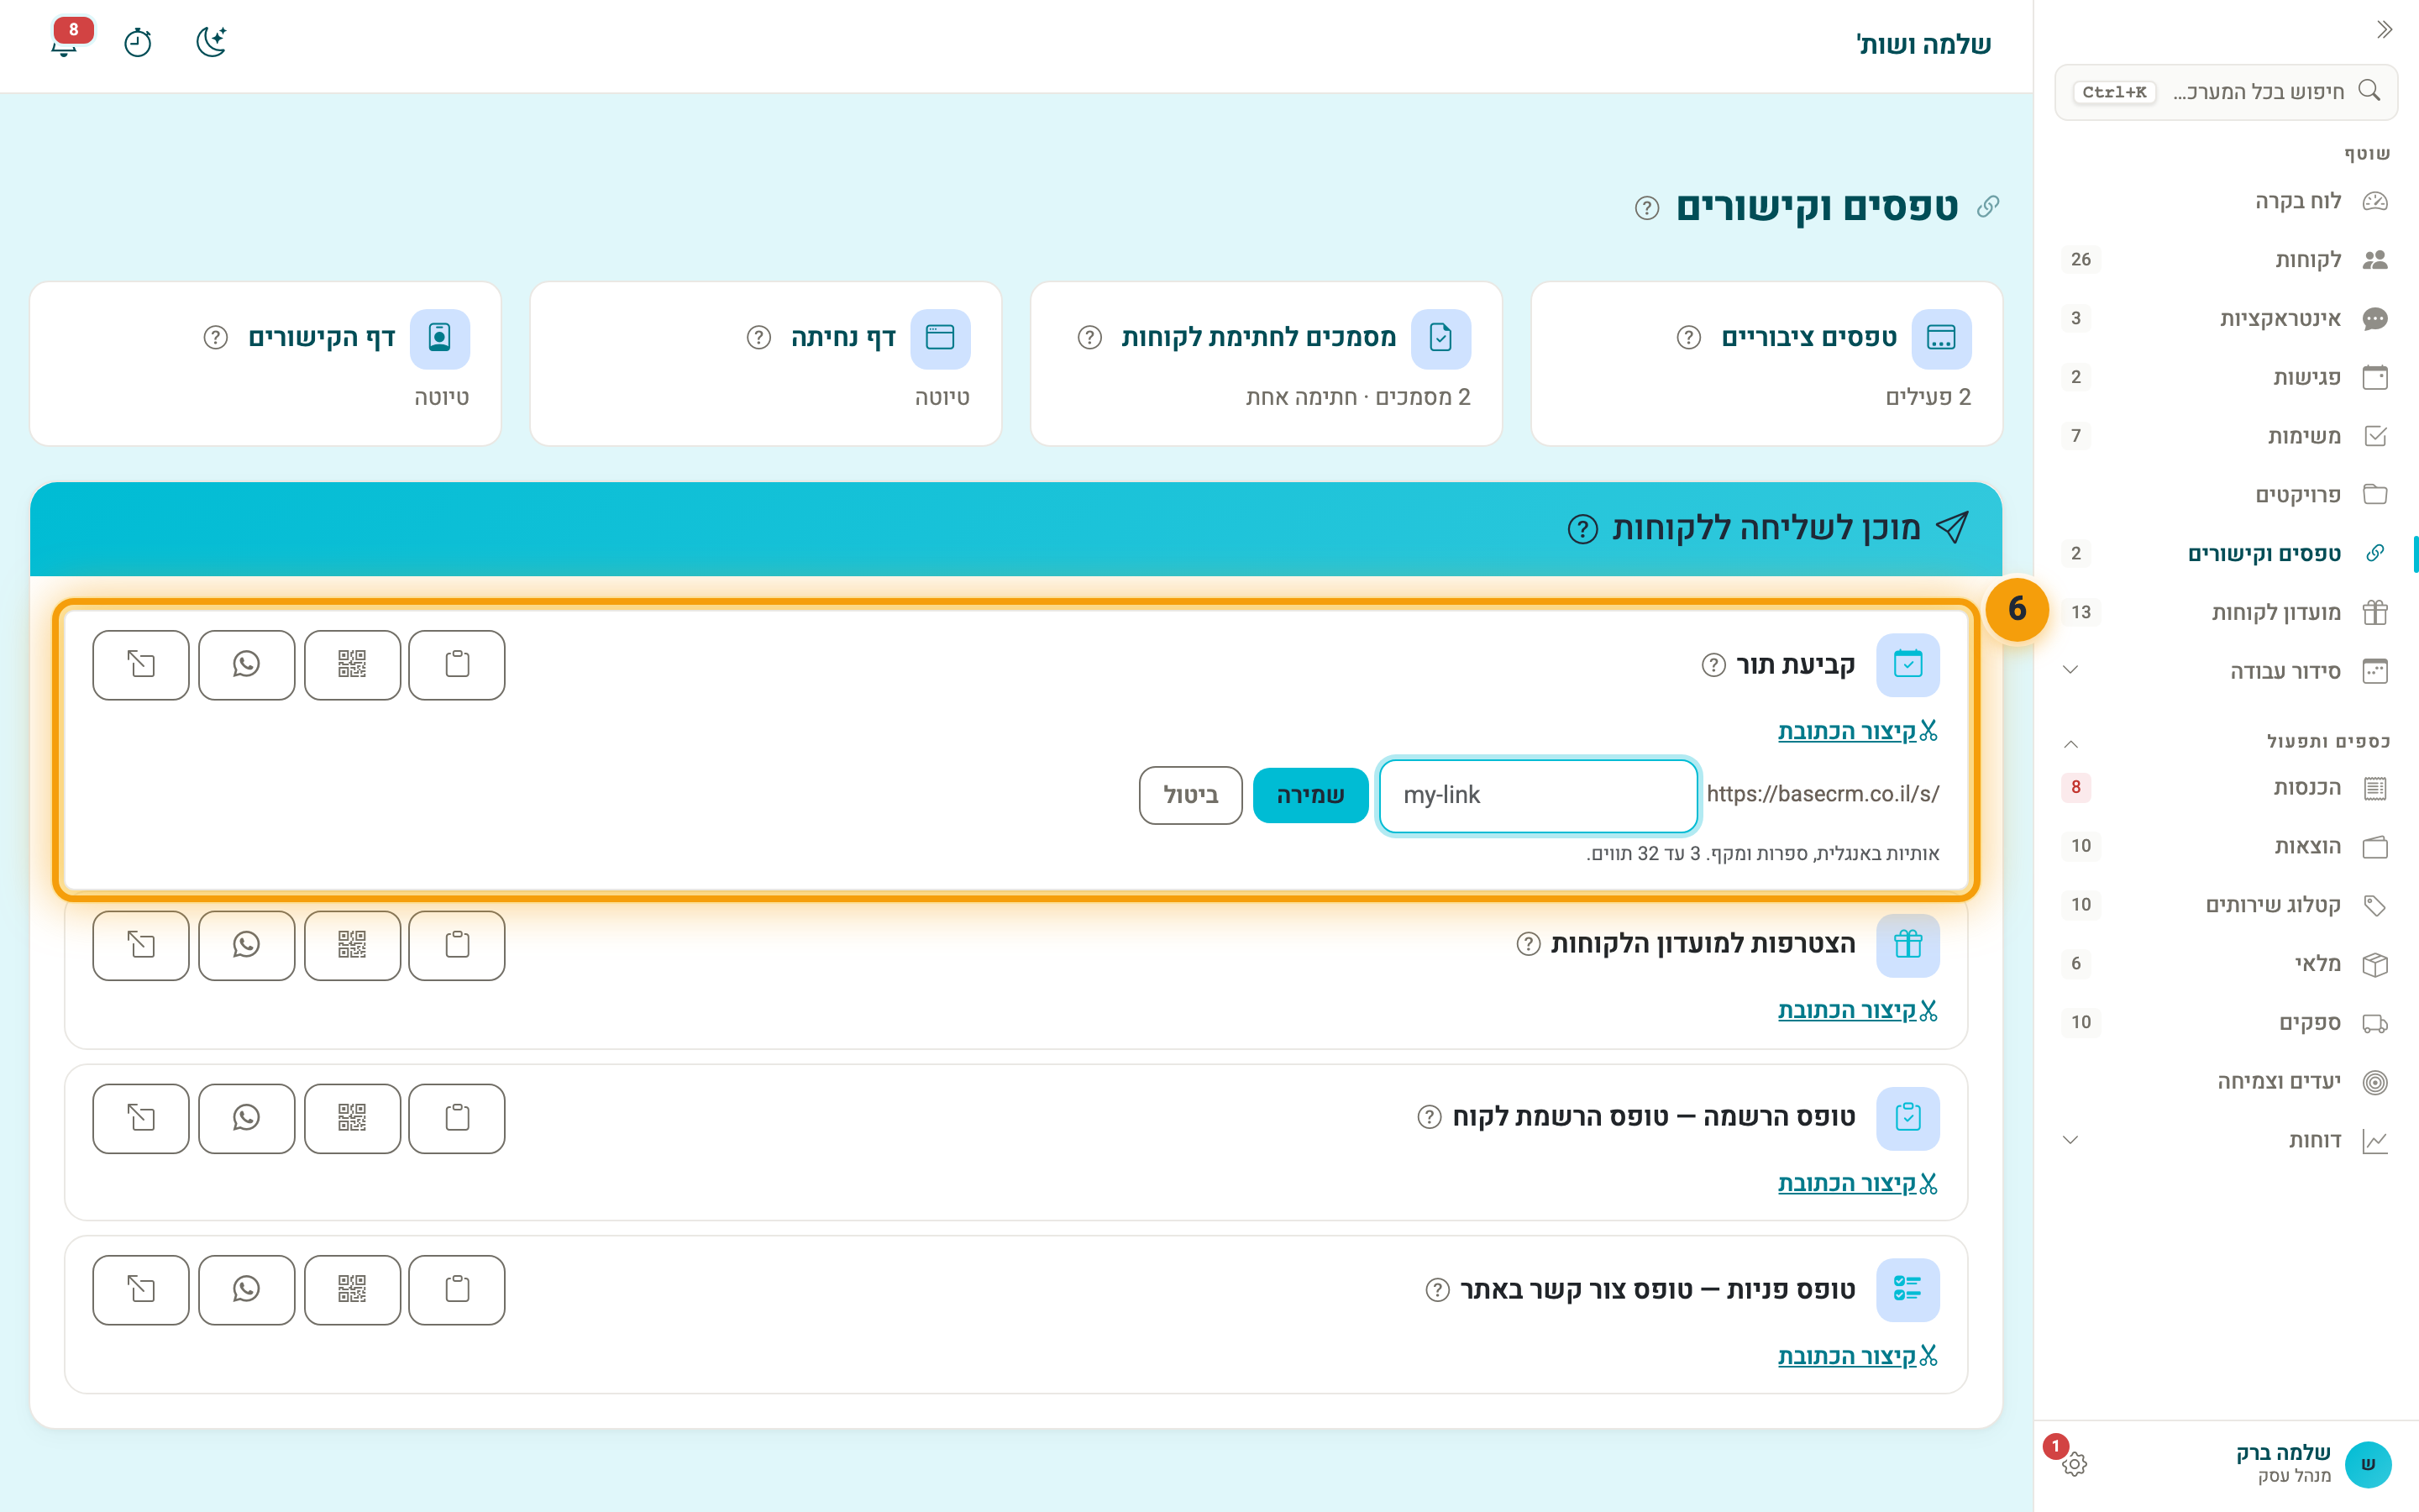Open the דף הקישורים card
Screen dimensions: 2419x1512
(265, 364)
